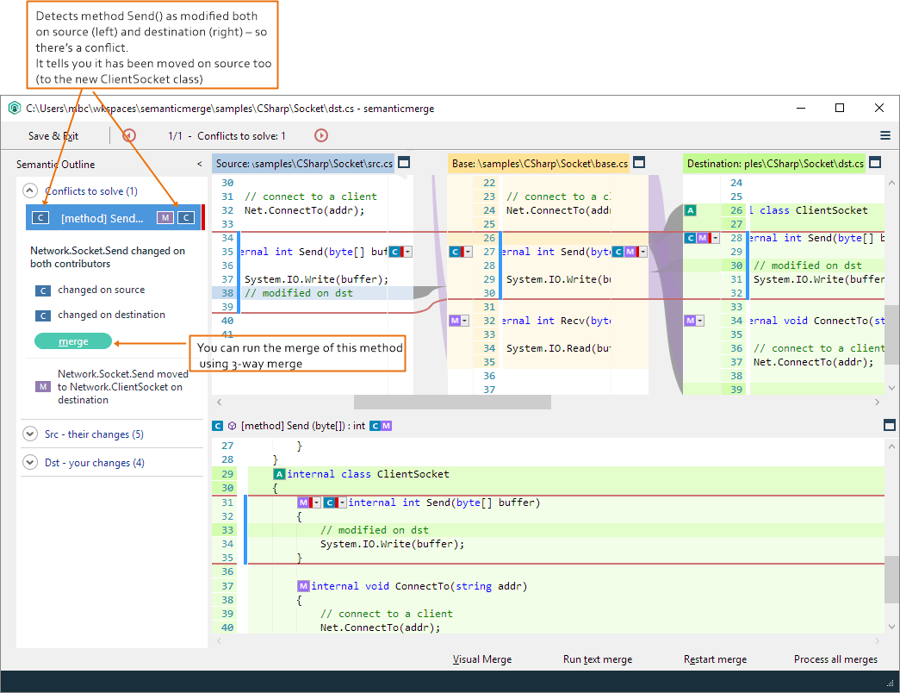Click 'System.IO.Write(buffer);' on result line 34
900x693 pixels.
[x=392, y=544]
